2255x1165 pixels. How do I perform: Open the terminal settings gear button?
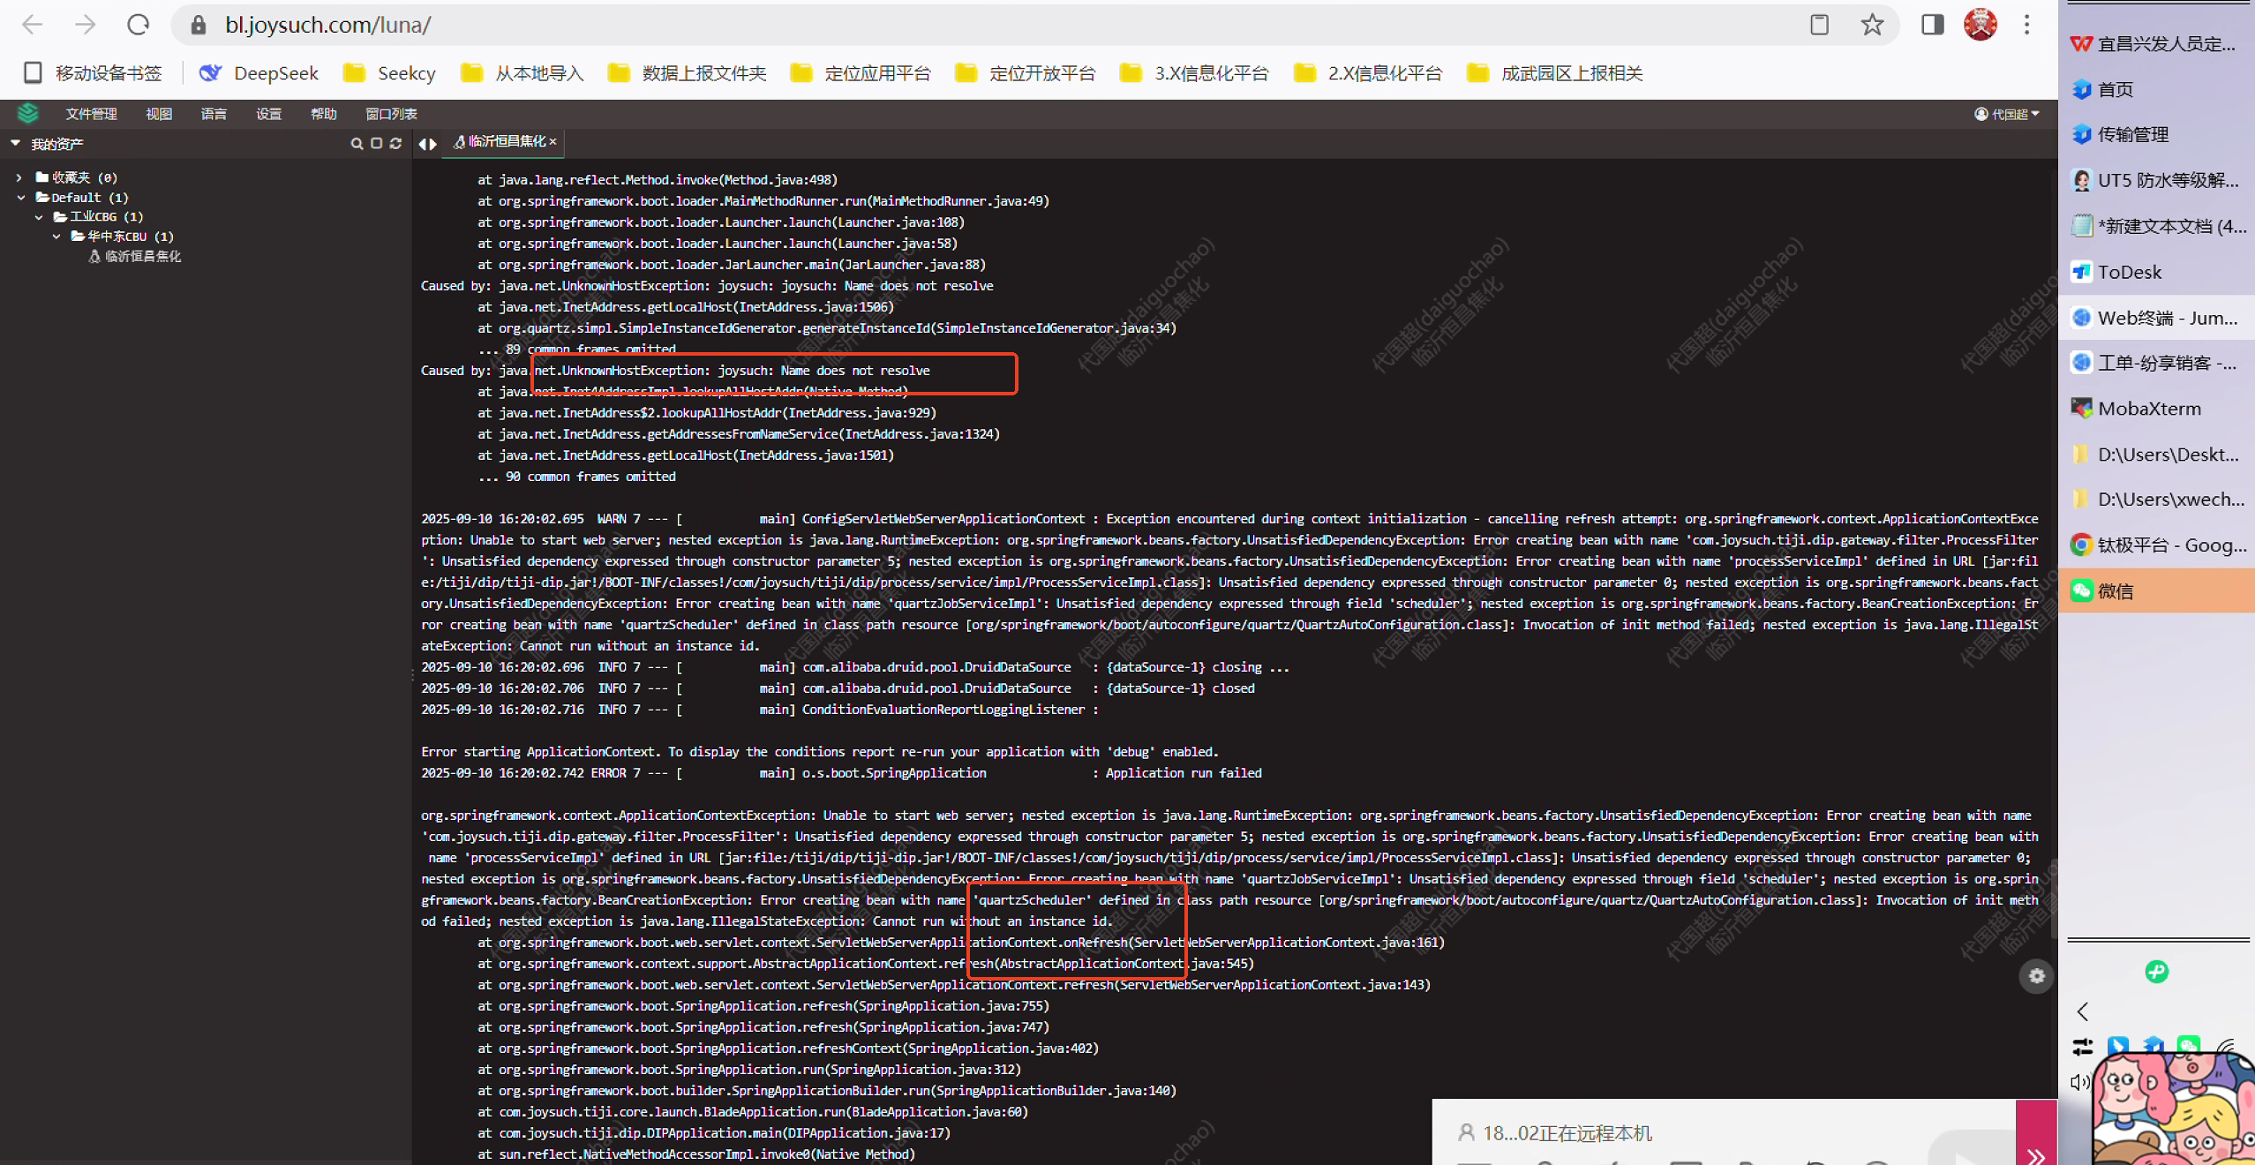coord(2036,975)
